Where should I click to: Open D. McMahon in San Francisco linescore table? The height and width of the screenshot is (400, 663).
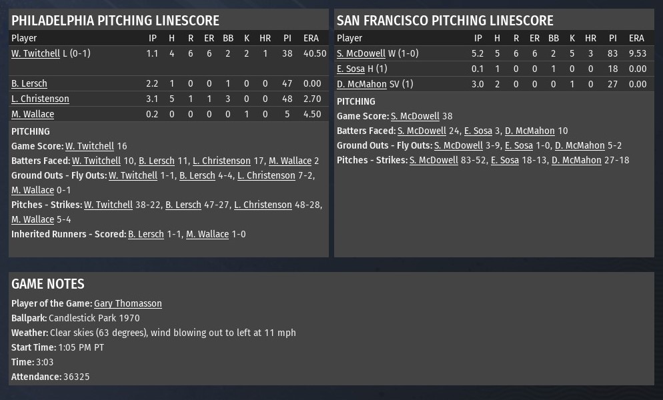362,84
